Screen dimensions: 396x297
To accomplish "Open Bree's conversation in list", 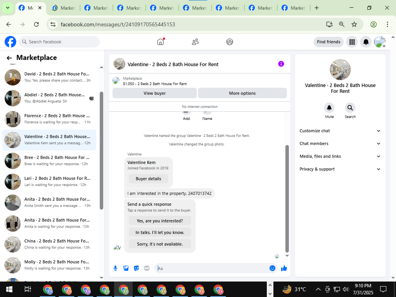I will [x=49, y=160].
